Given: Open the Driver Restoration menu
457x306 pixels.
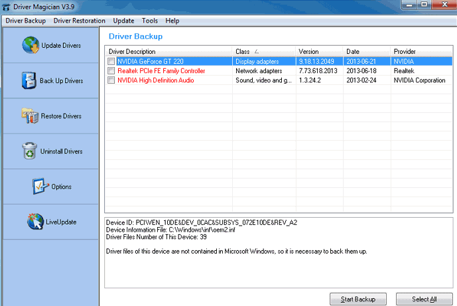Looking at the screenshot, I should pos(80,21).
